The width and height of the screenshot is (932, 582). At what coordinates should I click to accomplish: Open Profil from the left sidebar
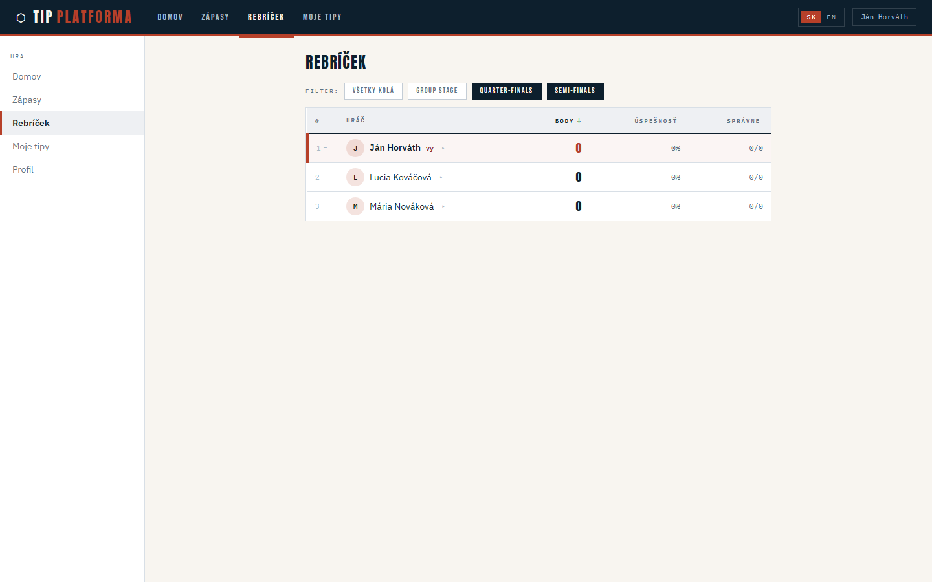coord(23,169)
